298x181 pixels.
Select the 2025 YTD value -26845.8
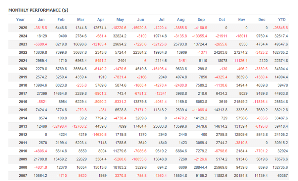pos(280,28)
